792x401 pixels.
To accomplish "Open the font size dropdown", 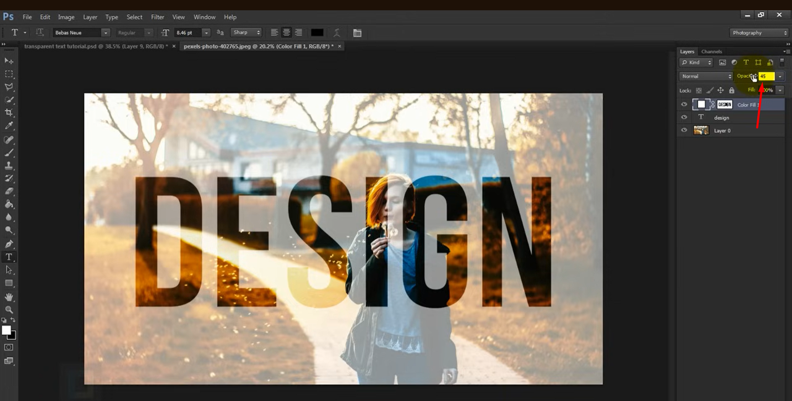I will (x=206, y=33).
